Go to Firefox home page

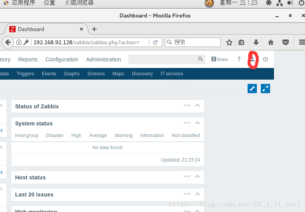coord(271,42)
